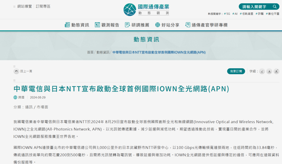Viewport: 282px width, 164px height.
Task: Click the search magnifier icon
Action: pyautogui.click(x=275, y=7)
